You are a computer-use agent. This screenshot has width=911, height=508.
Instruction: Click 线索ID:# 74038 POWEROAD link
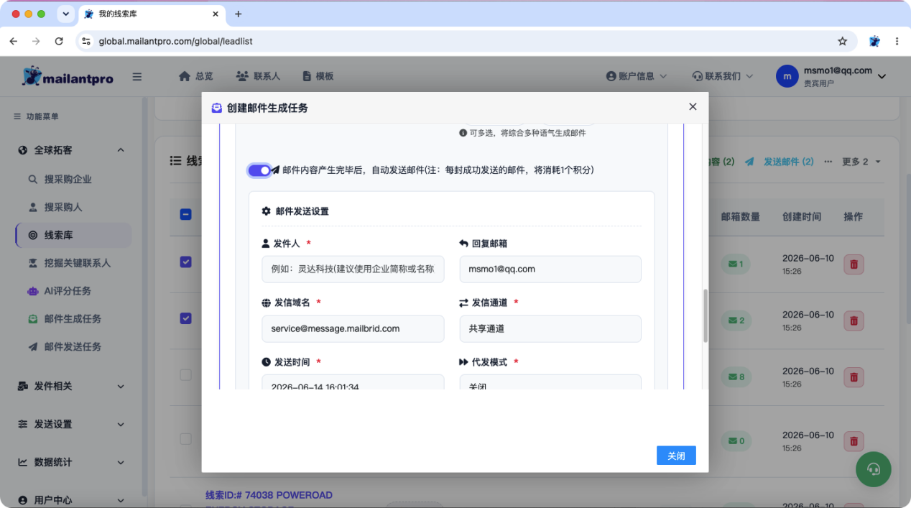click(269, 495)
